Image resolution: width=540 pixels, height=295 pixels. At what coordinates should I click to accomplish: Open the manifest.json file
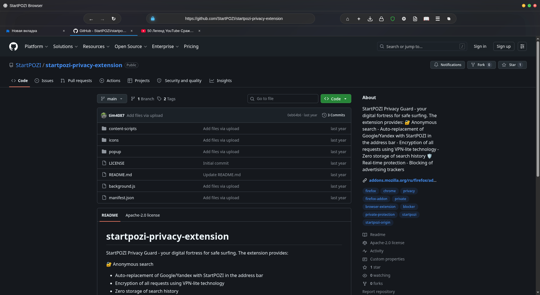pyautogui.click(x=121, y=198)
